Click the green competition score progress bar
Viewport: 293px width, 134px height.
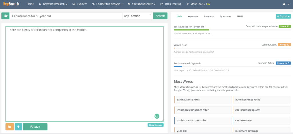232,30
